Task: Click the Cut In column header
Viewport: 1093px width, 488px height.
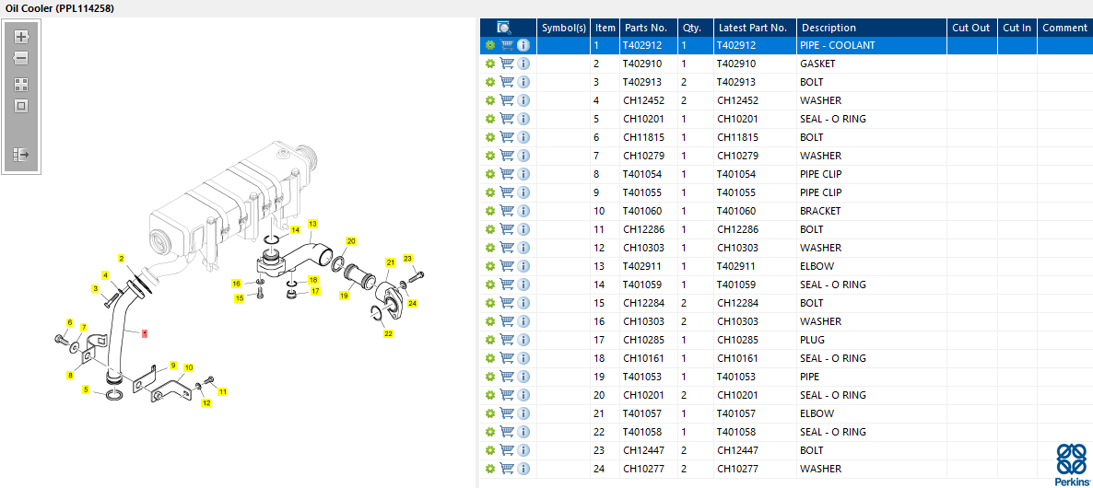Action: pyautogui.click(x=1017, y=28)
